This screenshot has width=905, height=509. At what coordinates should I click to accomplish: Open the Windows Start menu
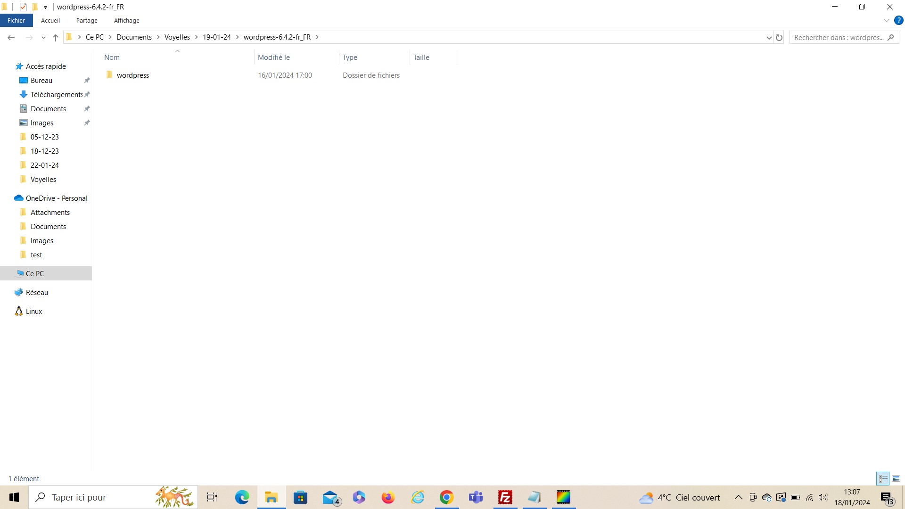click(x=14, y=497)
